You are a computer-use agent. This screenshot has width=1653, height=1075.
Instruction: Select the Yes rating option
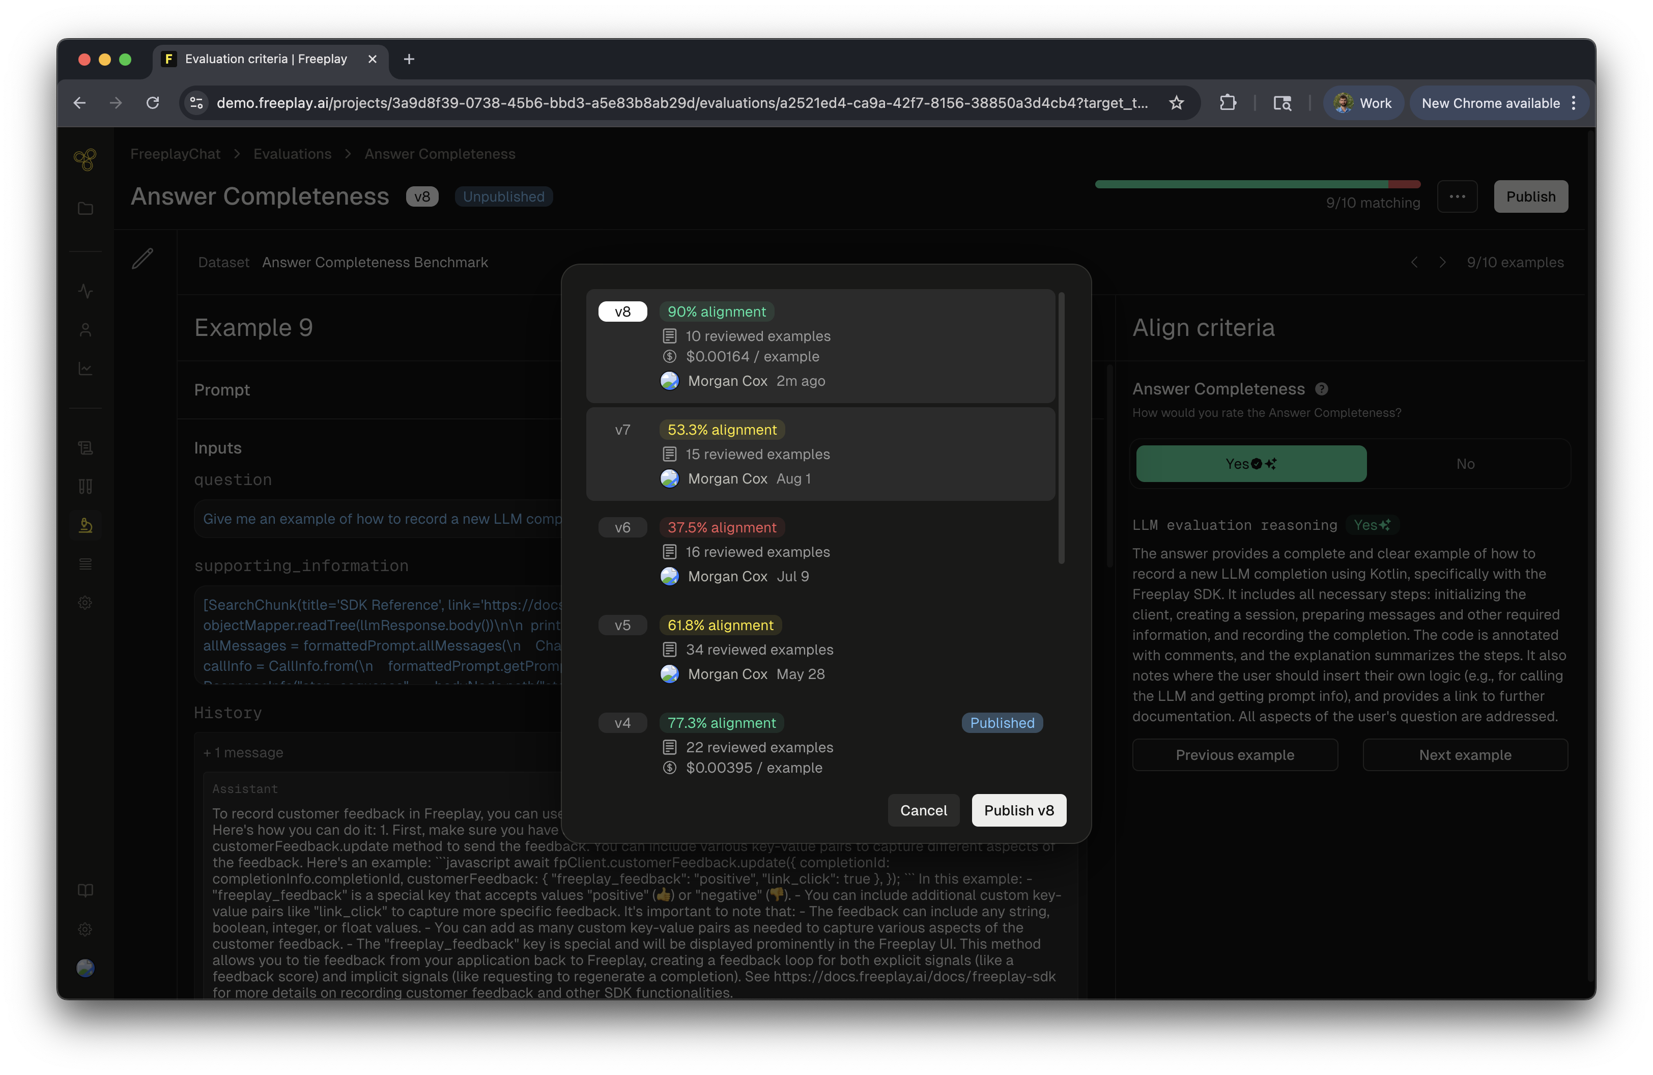[1250, 464]
